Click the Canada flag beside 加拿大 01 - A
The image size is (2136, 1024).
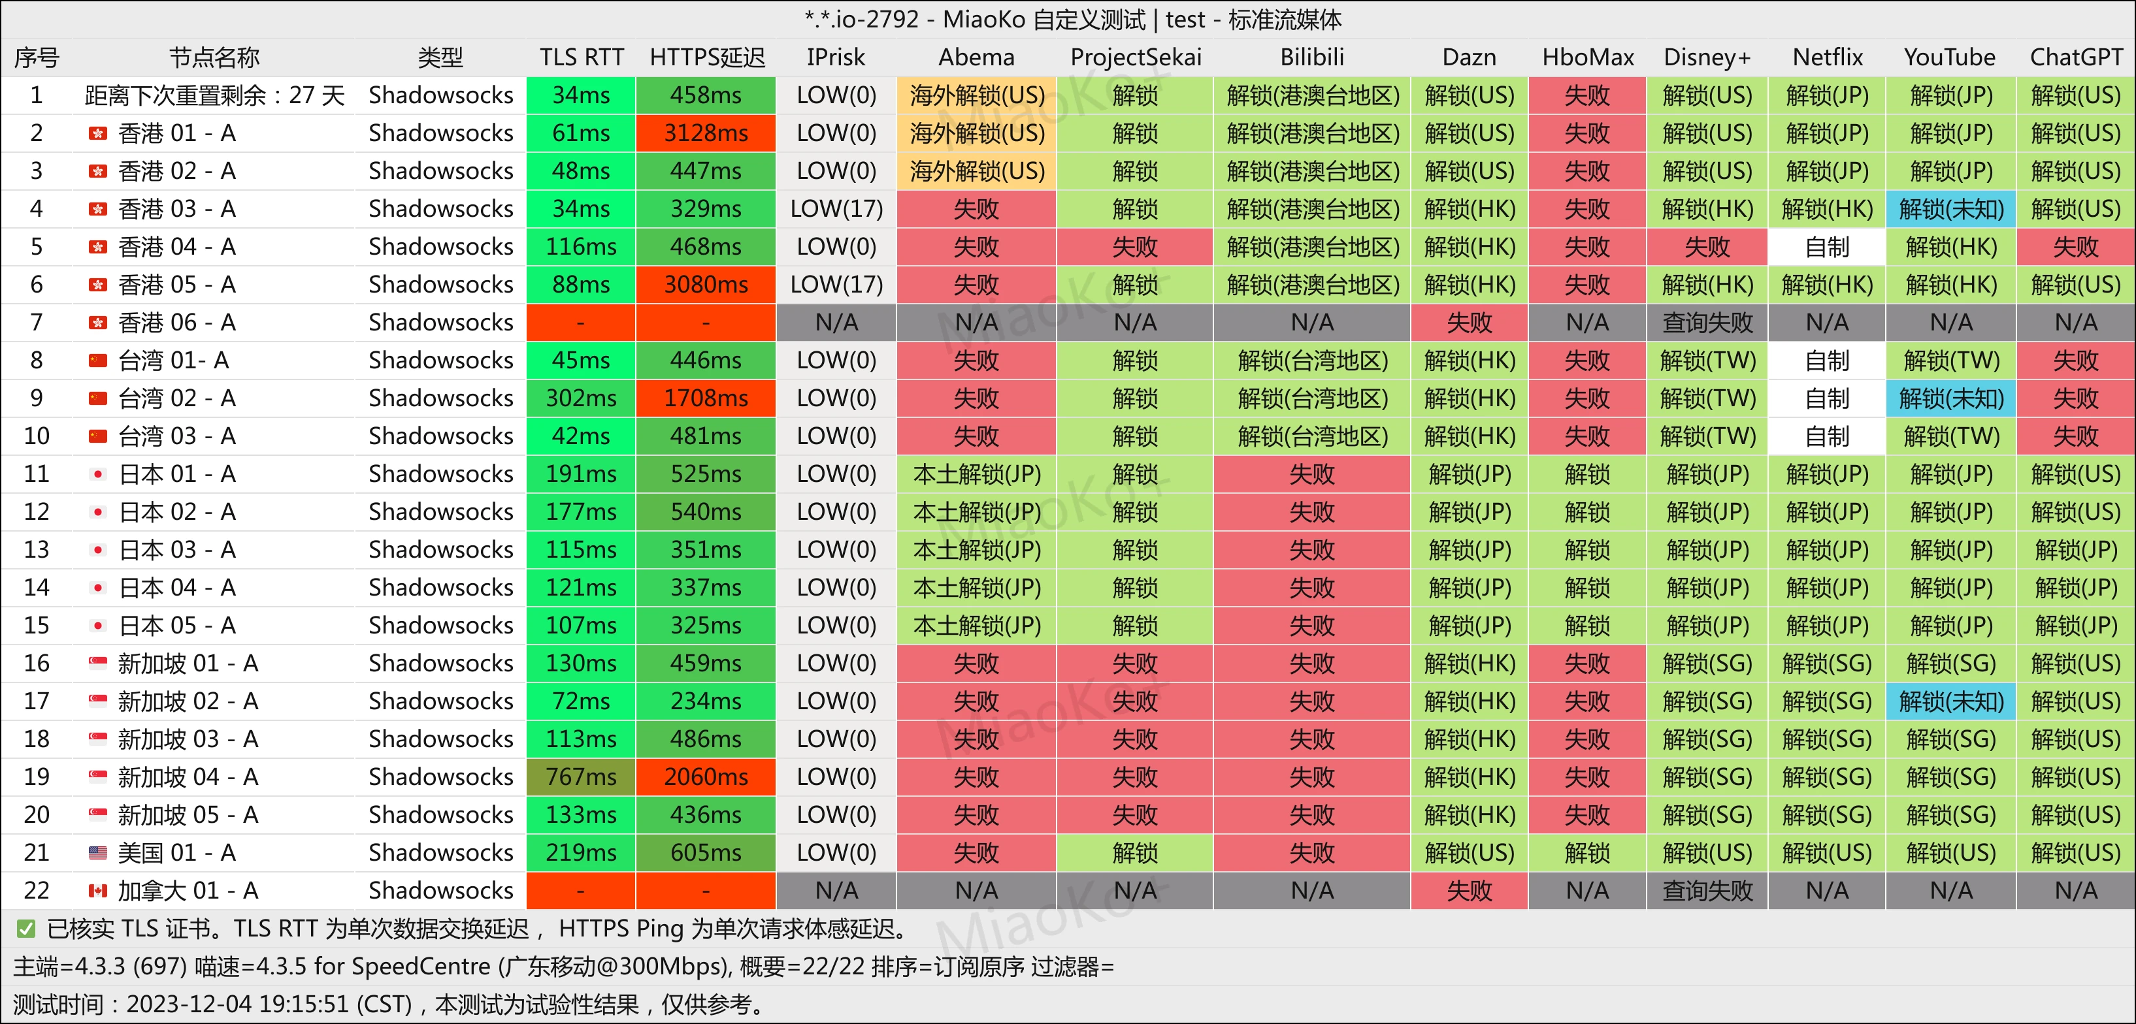click(x=98, y=891)
